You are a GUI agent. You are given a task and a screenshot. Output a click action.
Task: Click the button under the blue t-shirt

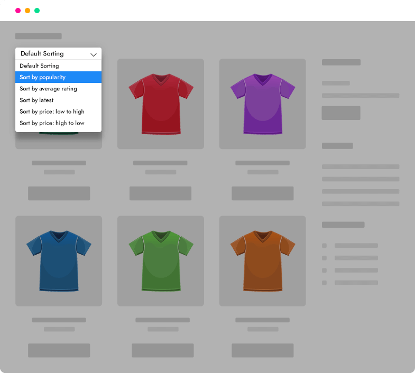point(59,350)
